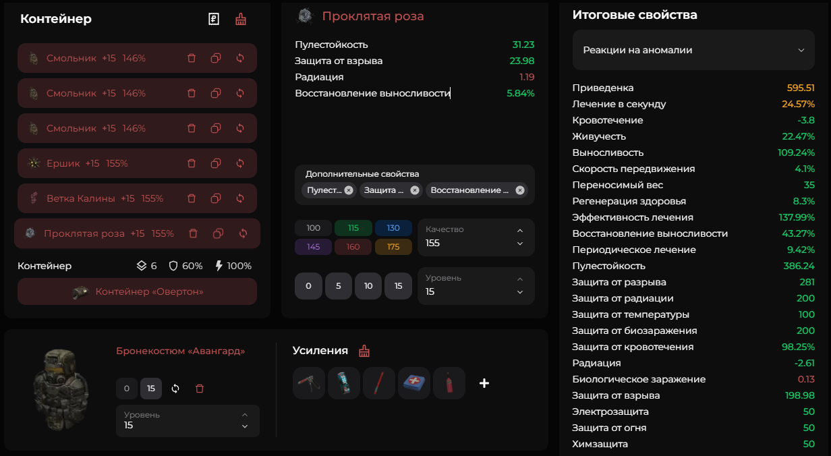This screenshot has height=456, width=831.
Task: Select the blue medkit boost
Action: pyautogui.click(x=413, y=383)
